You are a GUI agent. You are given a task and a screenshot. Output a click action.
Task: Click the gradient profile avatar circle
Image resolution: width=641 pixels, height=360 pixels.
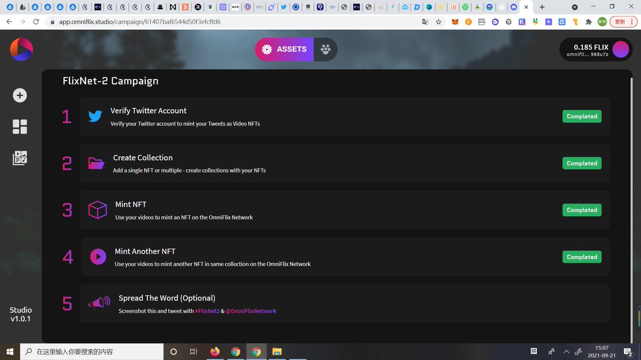click(x=620, y=49)
